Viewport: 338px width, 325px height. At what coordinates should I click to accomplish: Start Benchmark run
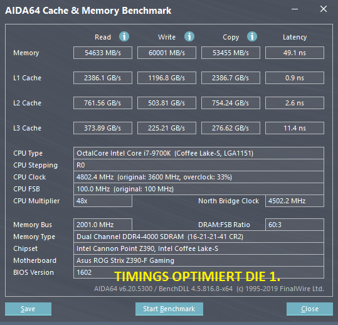coord(169,309)
